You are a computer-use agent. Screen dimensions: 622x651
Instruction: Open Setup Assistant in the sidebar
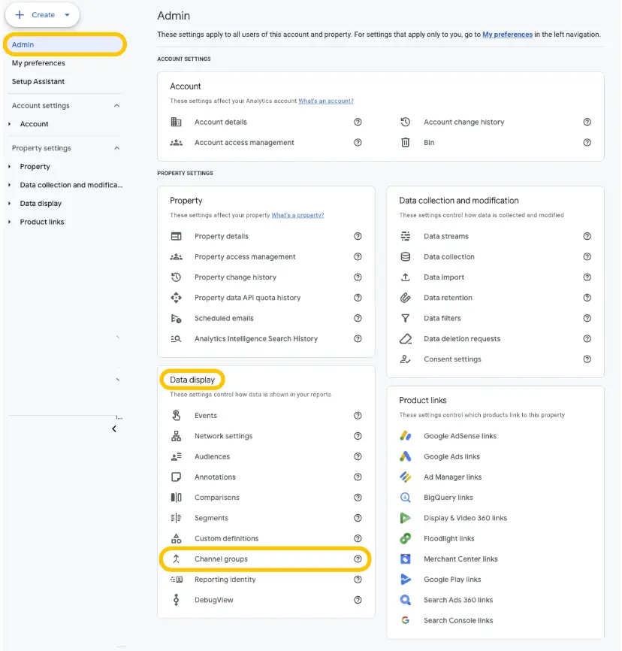coord(38,81)
